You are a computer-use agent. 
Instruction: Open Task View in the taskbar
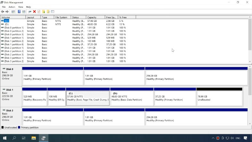(x=24, y=138)
